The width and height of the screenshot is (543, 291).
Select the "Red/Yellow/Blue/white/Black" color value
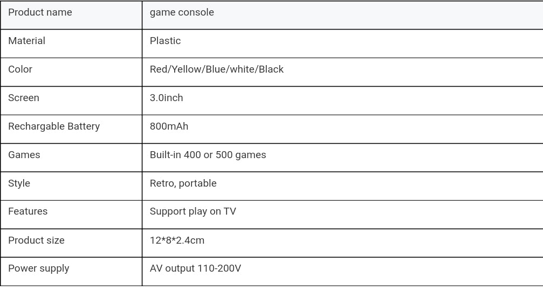click(216, 69)
